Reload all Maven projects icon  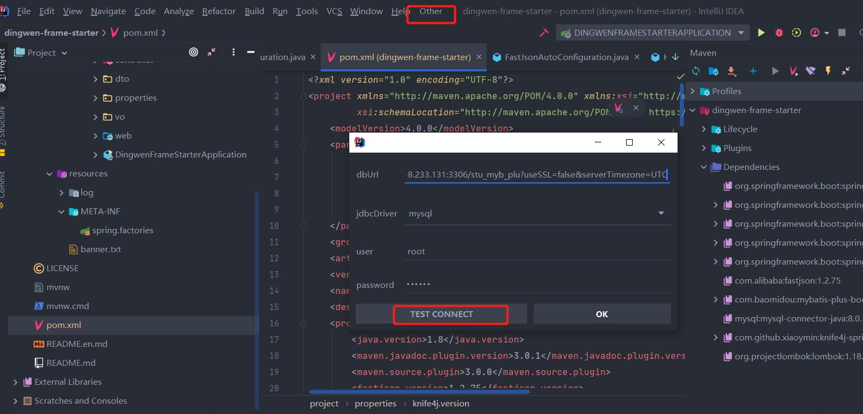pos(696,71)
